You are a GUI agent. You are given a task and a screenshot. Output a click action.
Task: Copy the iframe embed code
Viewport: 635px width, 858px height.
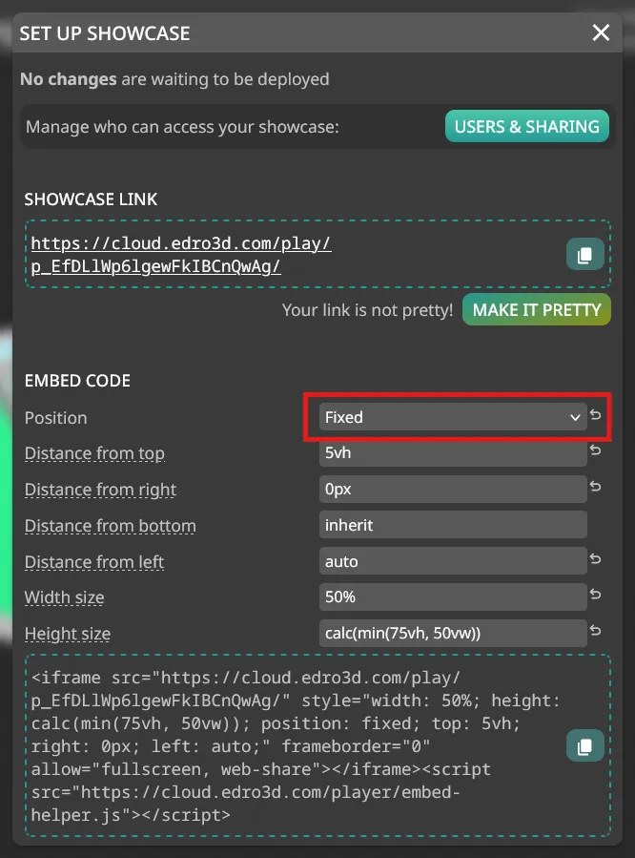[x=584, y=745]
